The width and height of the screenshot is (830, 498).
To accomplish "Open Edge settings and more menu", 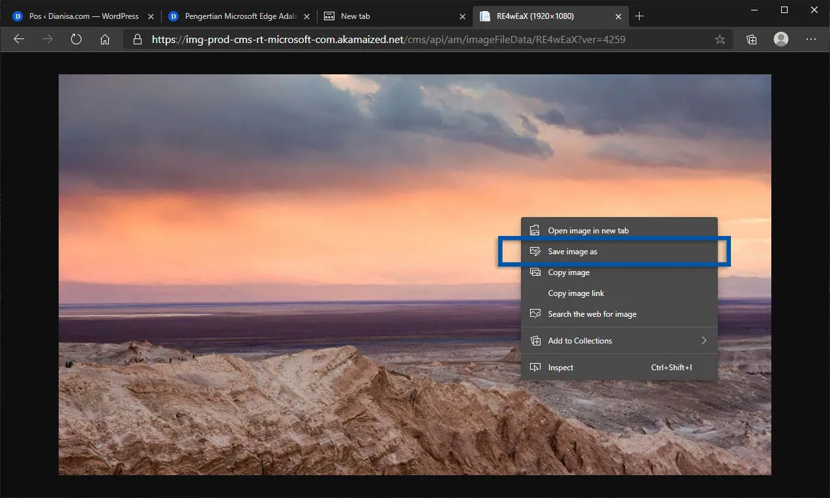I will point(811,39).
